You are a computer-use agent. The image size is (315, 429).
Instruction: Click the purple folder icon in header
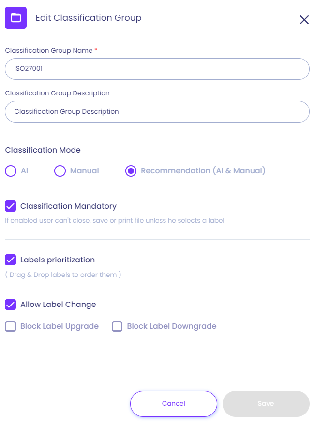[15, 18]
